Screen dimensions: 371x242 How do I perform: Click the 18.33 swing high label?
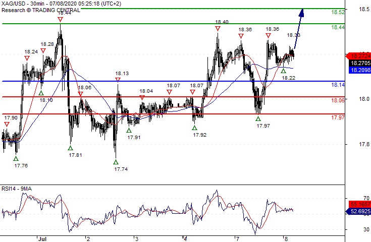(x=294, y=35)
